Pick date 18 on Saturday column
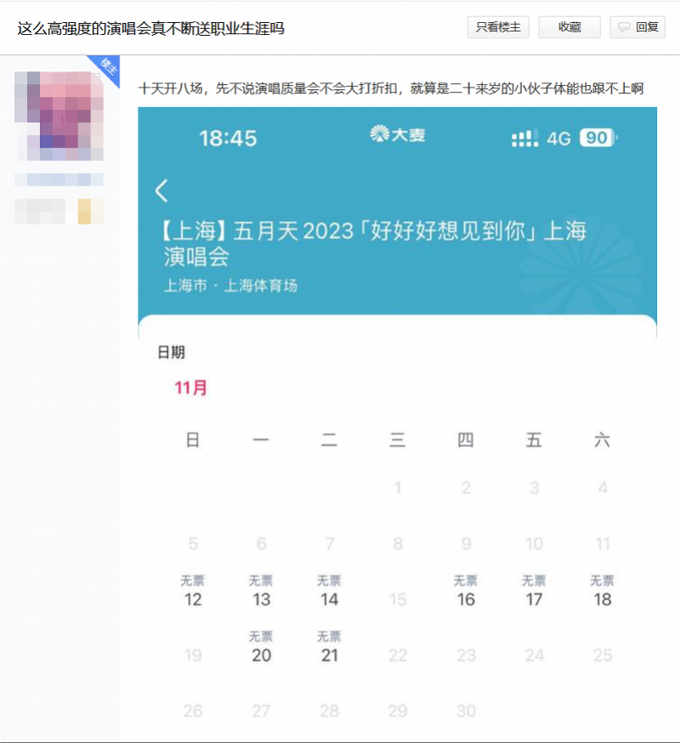The width and height of the screenshot is (680, 743). (603, 592)
